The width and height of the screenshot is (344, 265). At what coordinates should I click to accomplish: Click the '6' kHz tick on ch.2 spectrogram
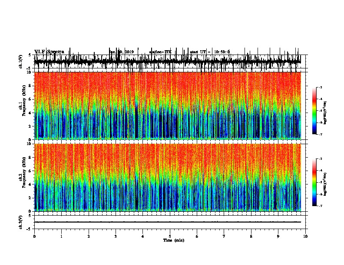(x=30, y=171)
